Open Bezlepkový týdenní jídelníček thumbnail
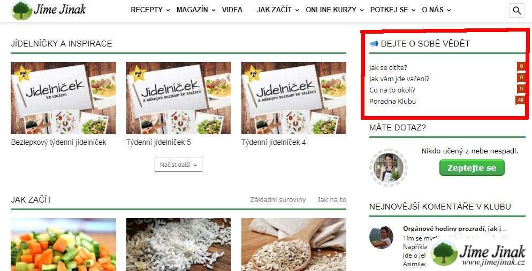This screenshot has height=271, width=532. [64, 98]
